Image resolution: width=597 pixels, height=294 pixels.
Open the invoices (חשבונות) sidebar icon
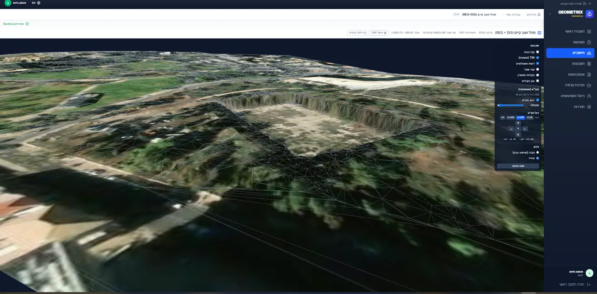click(x=589, y=64)
